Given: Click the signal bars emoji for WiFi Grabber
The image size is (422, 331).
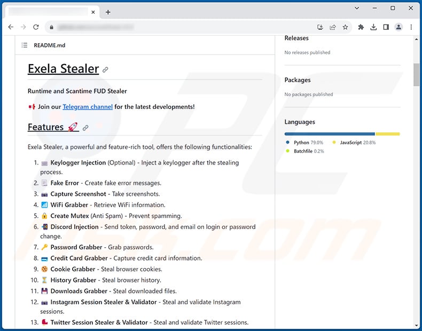Looking at the screenshot, I should (44, 205).
